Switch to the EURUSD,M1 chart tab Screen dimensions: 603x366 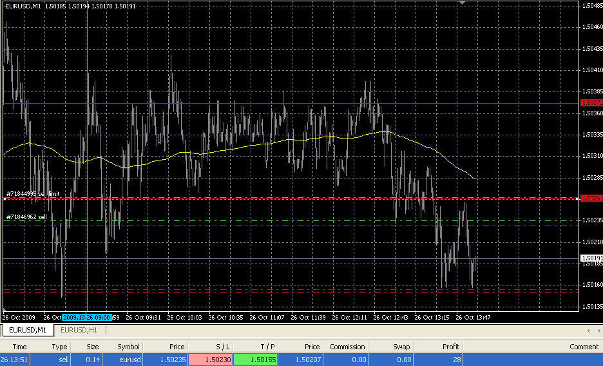[27, 331]
